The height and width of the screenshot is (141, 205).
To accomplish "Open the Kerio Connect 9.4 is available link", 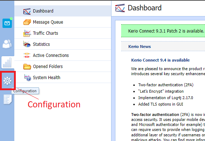I will 160,60.
